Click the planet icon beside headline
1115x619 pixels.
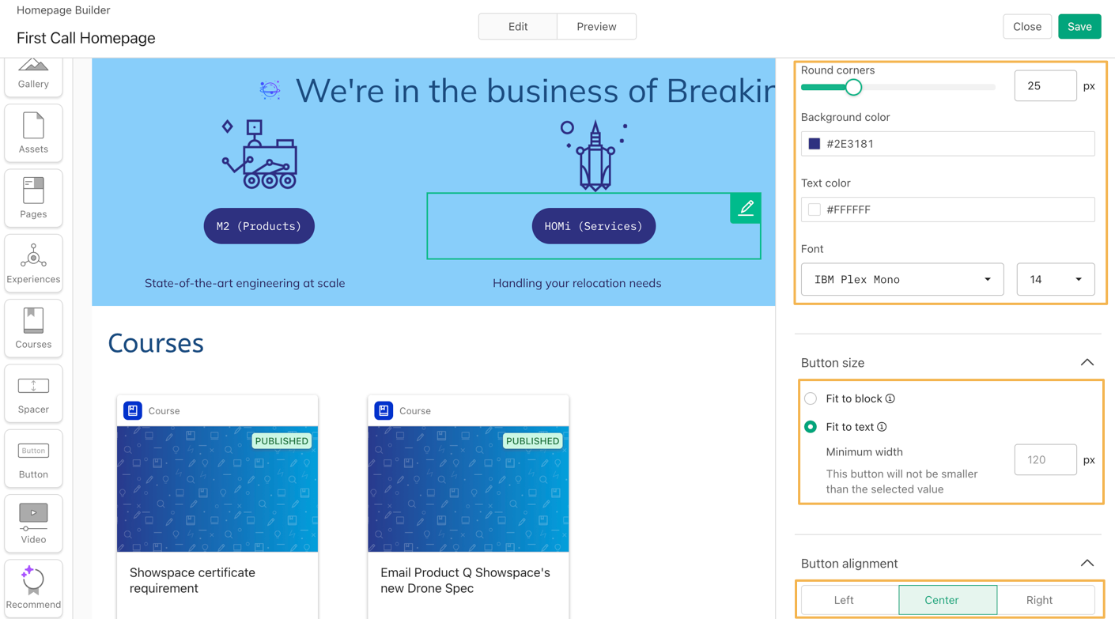click(270, 89)
